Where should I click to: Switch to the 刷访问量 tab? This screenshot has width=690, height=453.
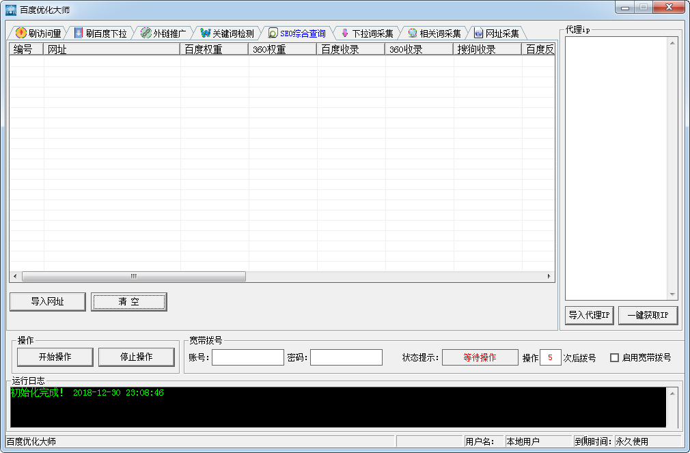pos(38,33)
